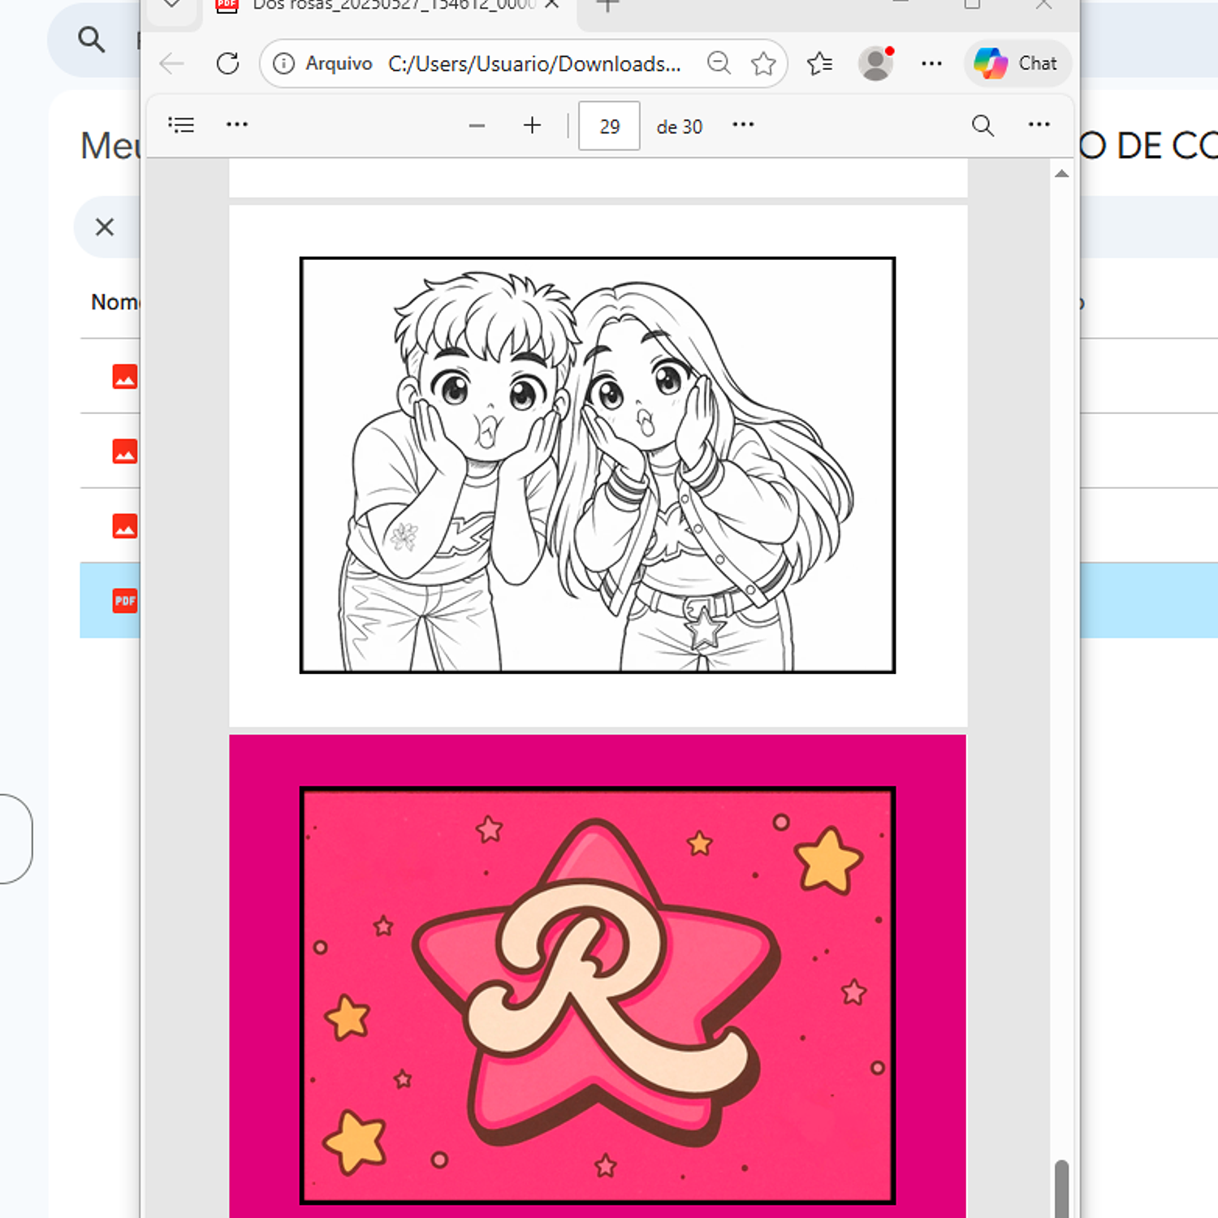The image size is (1218, 1218).
Task: Open more PDF toolbar options menu
Action: pyautogui.click(x=1039, y=125)
